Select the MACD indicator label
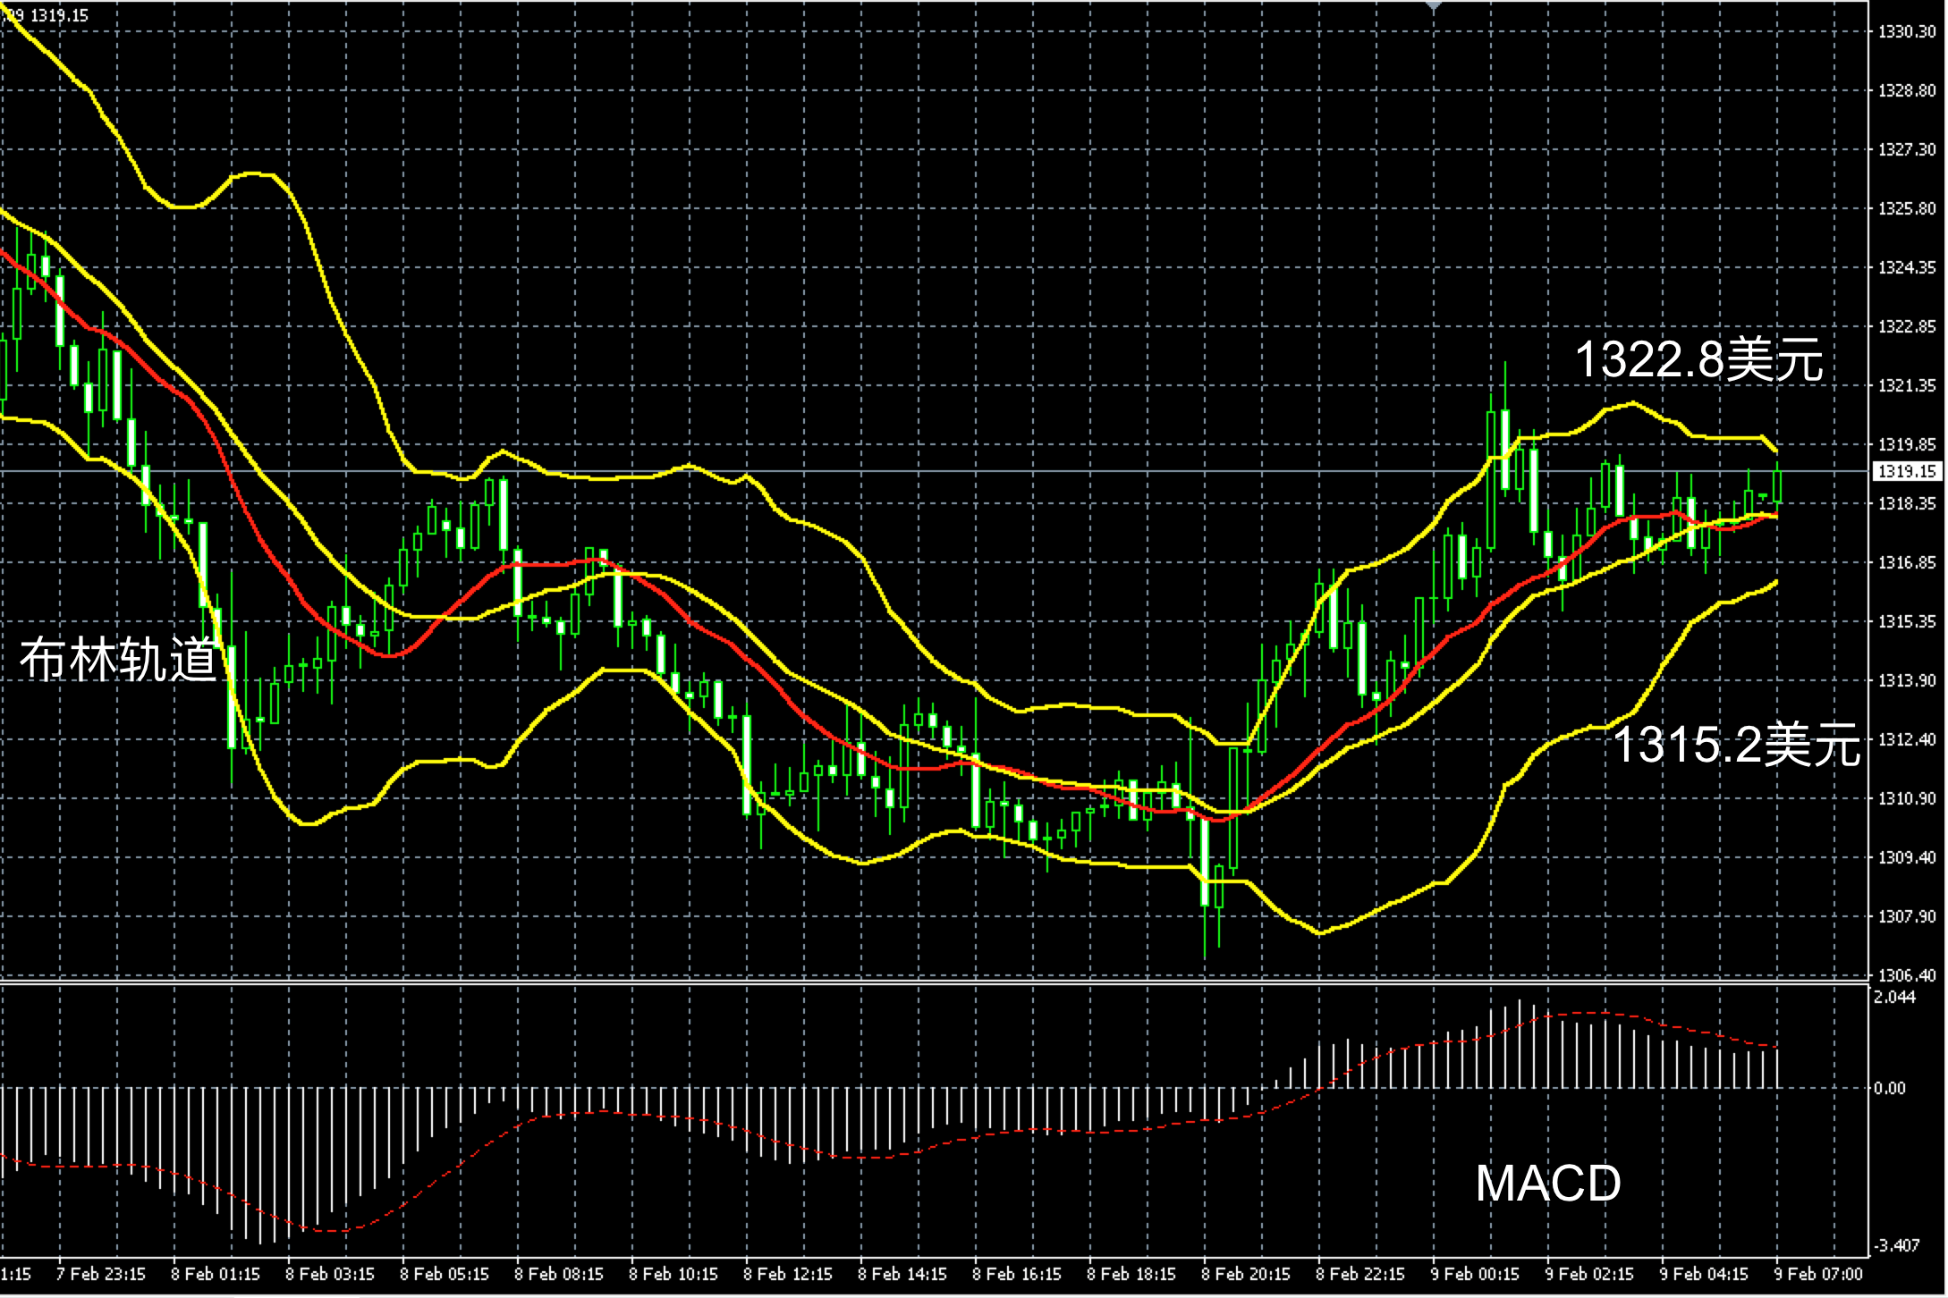This screenshot has height=1298, width=1948. coord(1548,1183)
